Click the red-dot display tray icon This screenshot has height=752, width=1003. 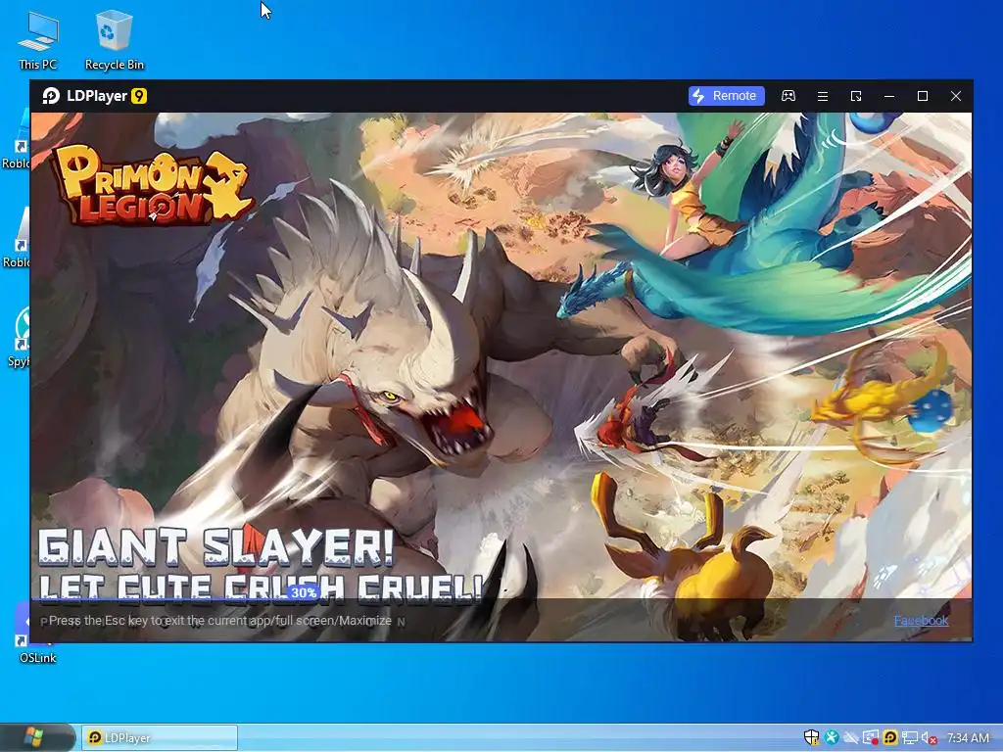pyautogui.click(x=870, y=738)
